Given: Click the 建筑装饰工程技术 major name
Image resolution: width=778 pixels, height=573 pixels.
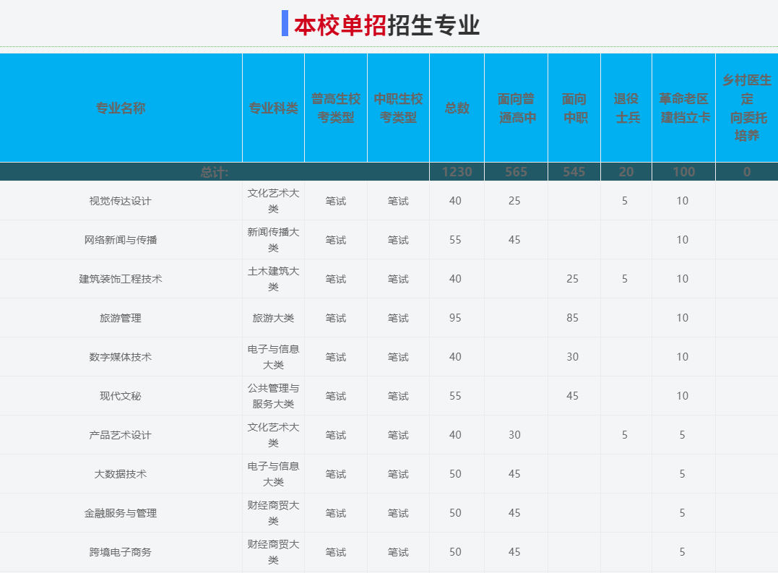Looking at the screenshot, I should 121,279.
